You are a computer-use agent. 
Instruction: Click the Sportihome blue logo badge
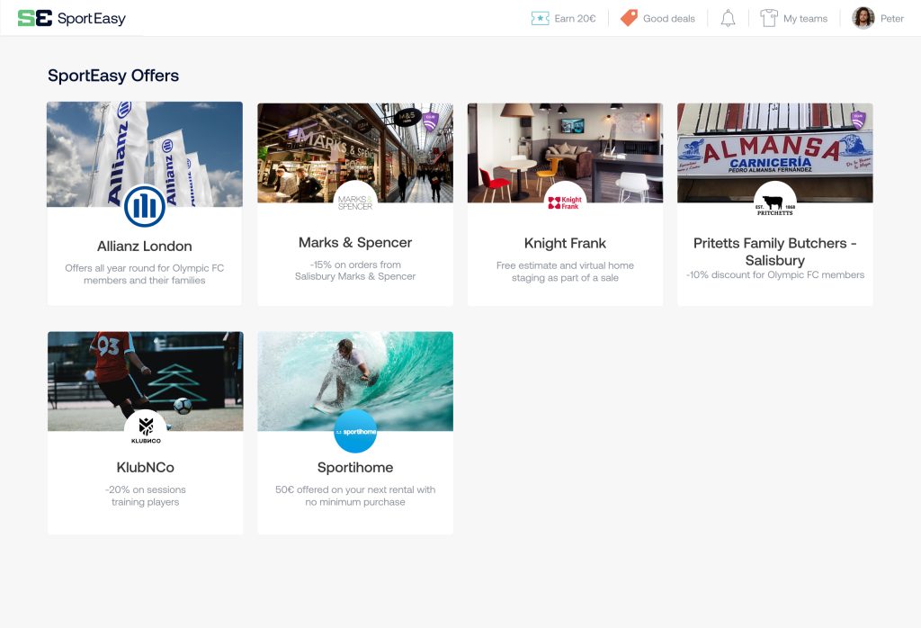(355, 431)
